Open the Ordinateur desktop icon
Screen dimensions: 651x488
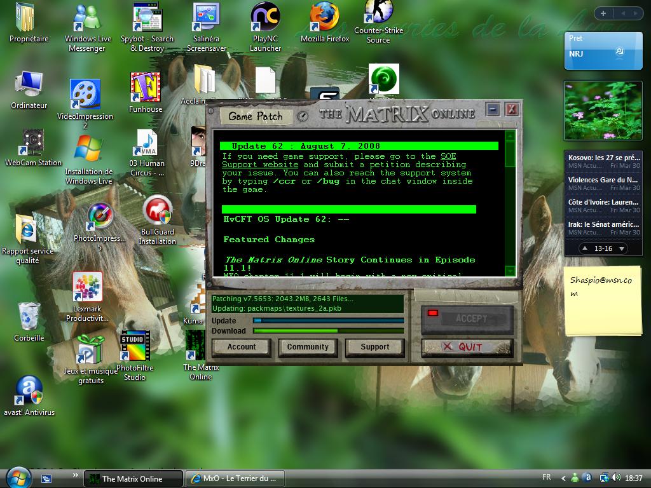click(29, 89)
